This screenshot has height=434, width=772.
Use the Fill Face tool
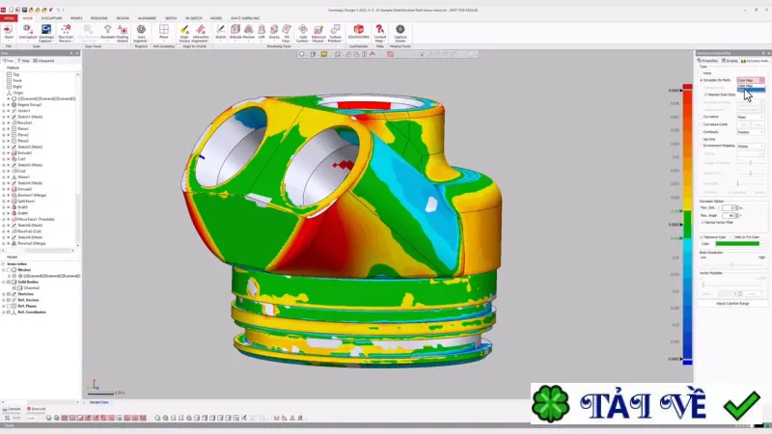[x=286, y=33]
